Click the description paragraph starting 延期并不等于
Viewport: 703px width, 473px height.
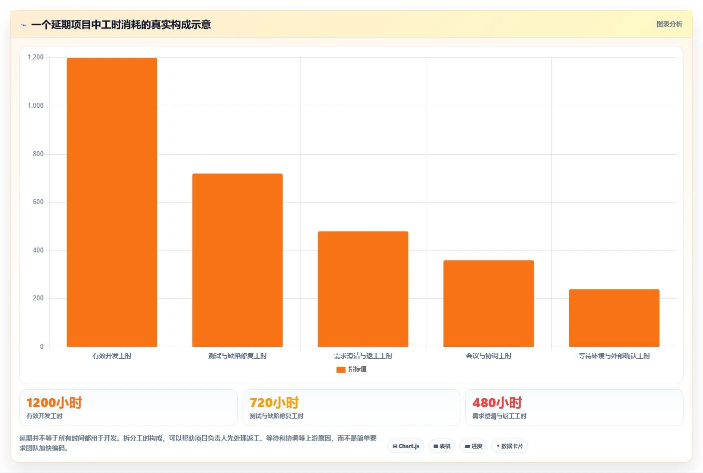198,443
